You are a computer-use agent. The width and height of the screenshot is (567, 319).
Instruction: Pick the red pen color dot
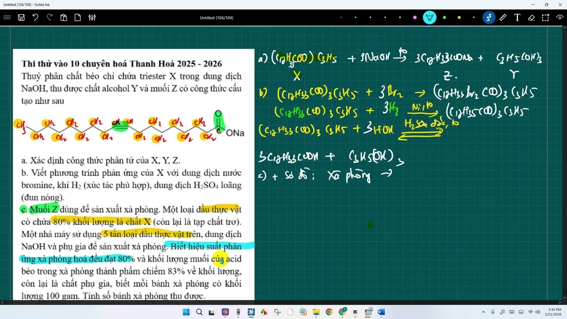(x=341, y=18)
